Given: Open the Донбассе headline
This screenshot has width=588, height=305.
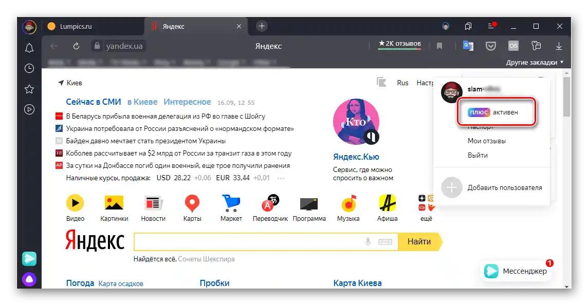Looking at the screenshot, I should coord(178,166).
